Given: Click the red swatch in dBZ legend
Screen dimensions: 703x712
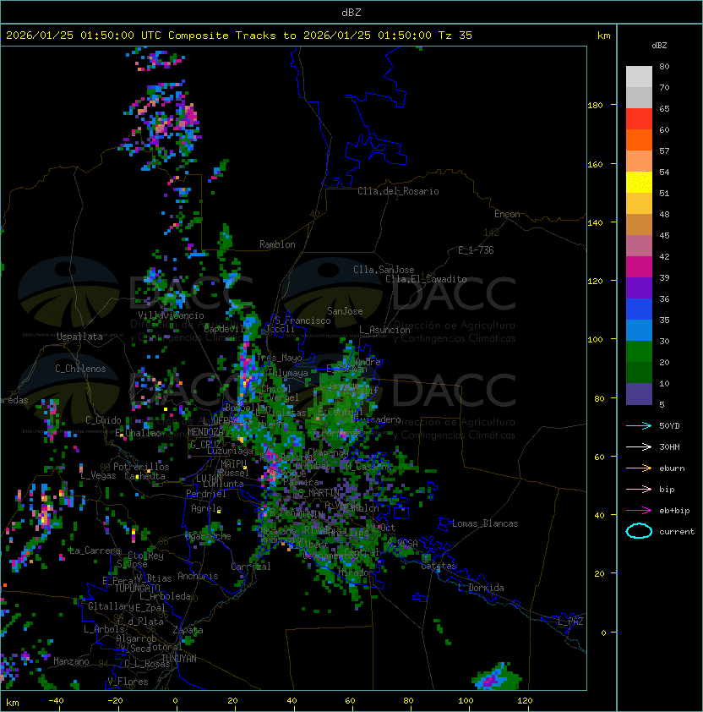Looking at the screenshot, I should click(x=639, y=119).
